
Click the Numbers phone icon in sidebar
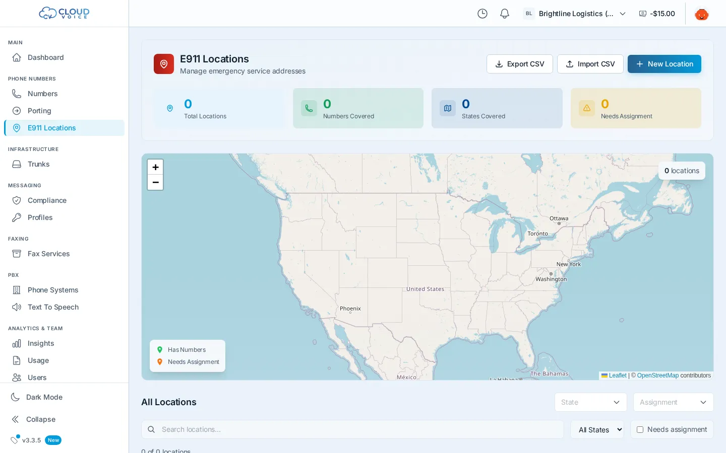pos(17,94)
